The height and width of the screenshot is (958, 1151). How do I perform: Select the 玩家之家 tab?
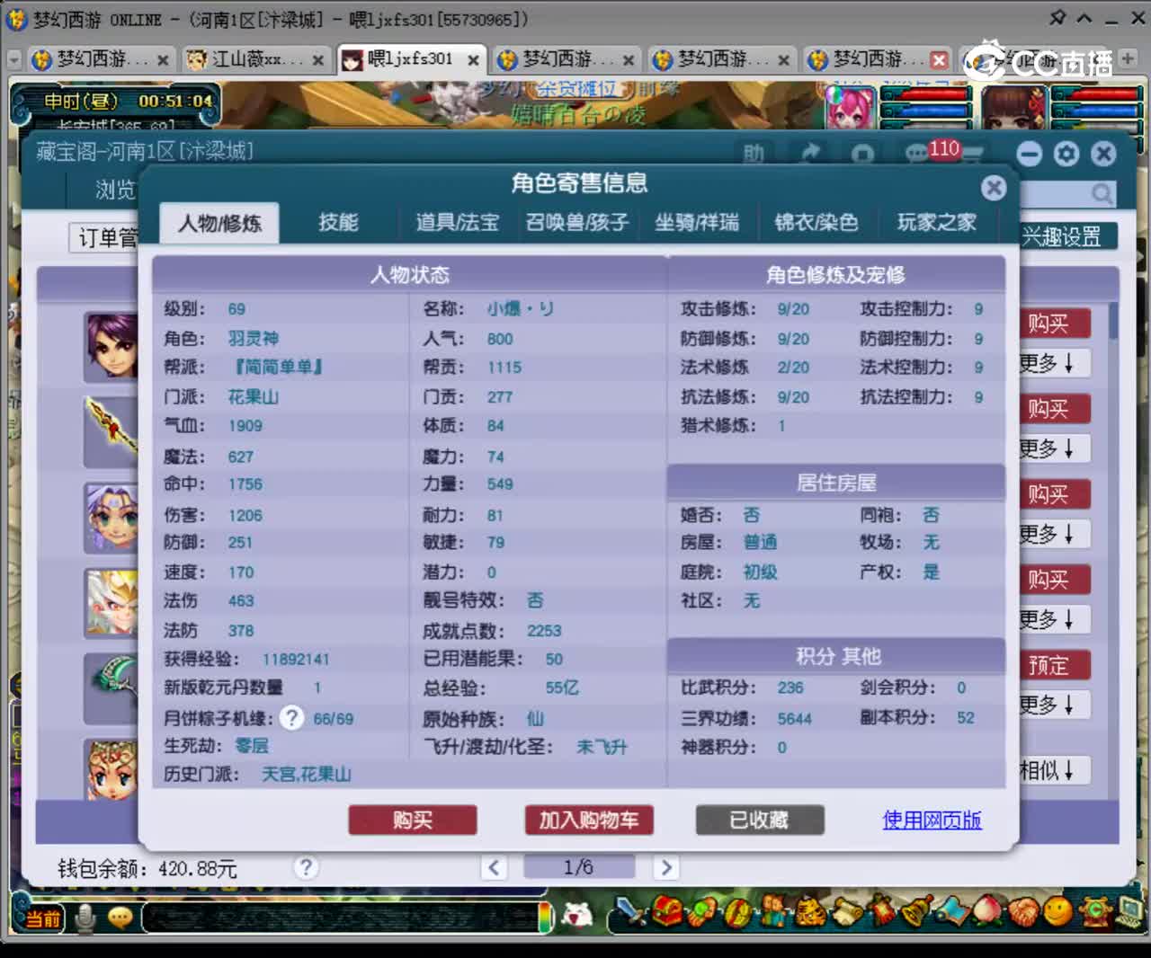pos(937,223)
